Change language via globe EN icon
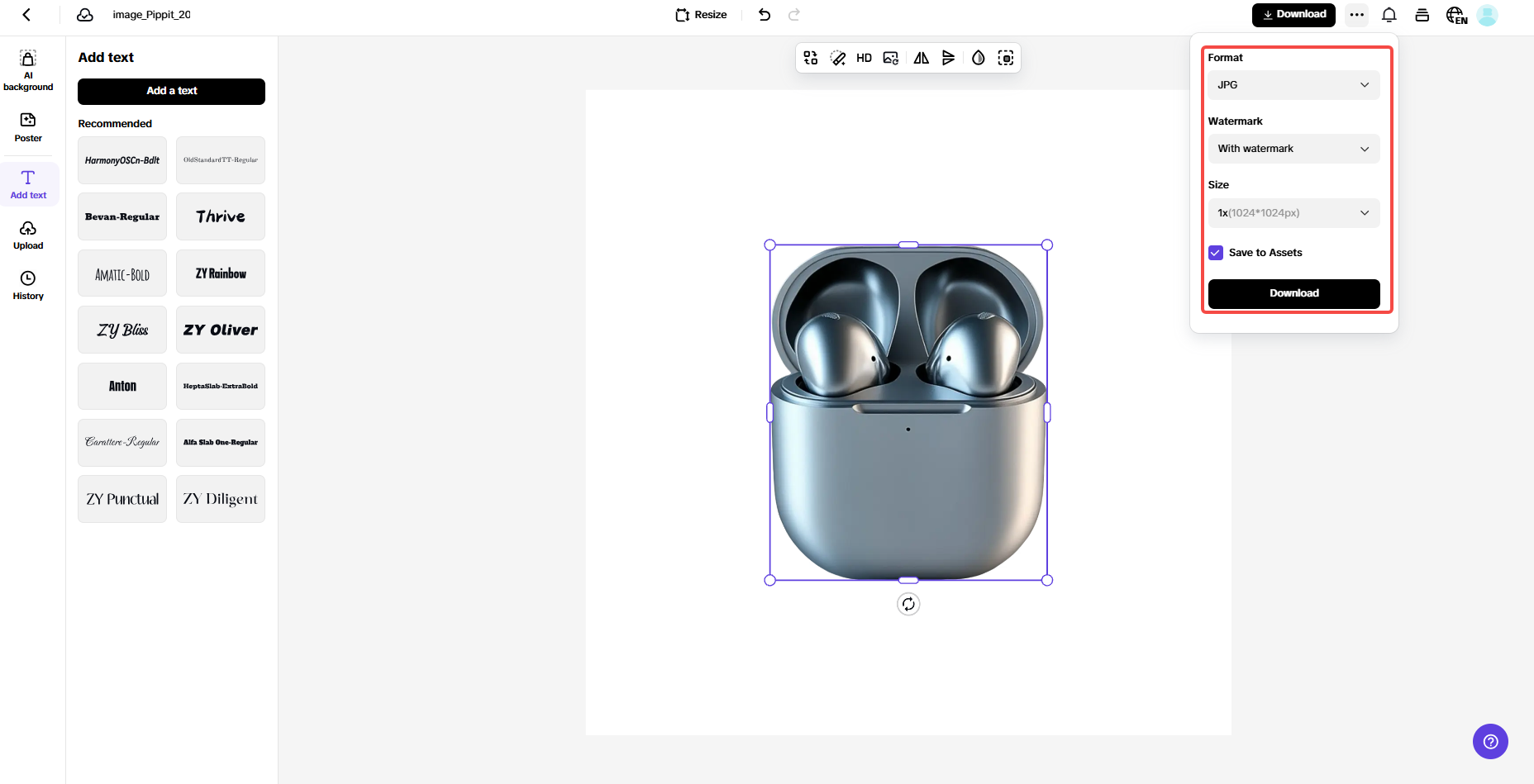1534x784 pixels. coord(1456,16)
